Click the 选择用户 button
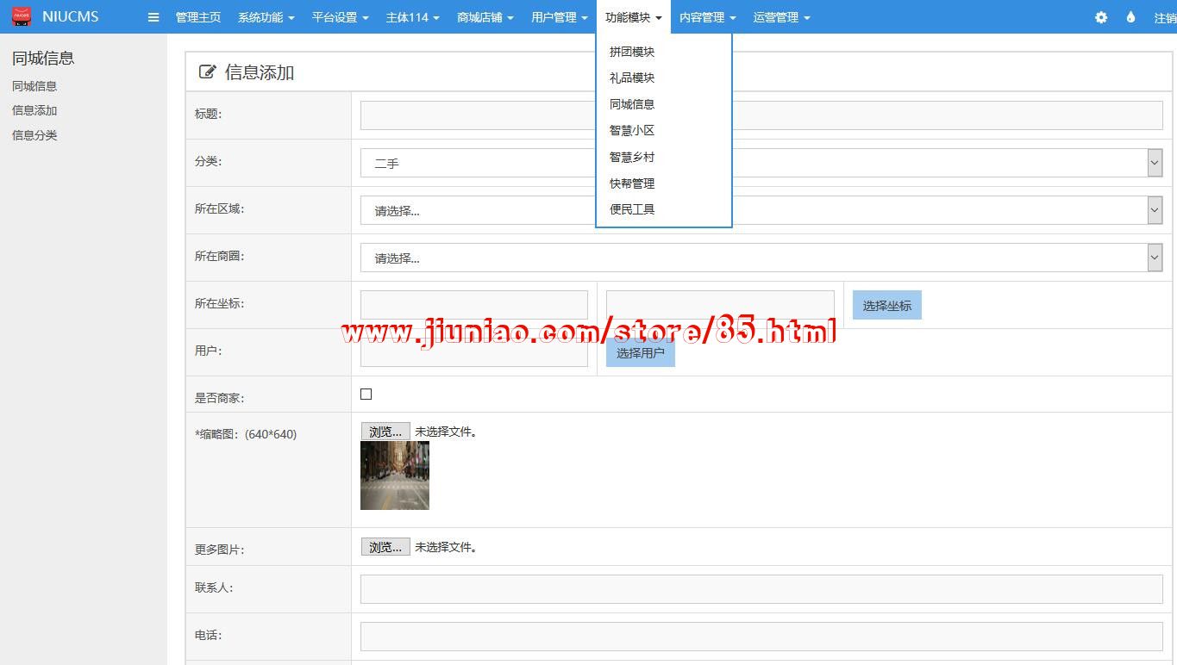Viewport: 1177px width, 665px height. point(641,352)
